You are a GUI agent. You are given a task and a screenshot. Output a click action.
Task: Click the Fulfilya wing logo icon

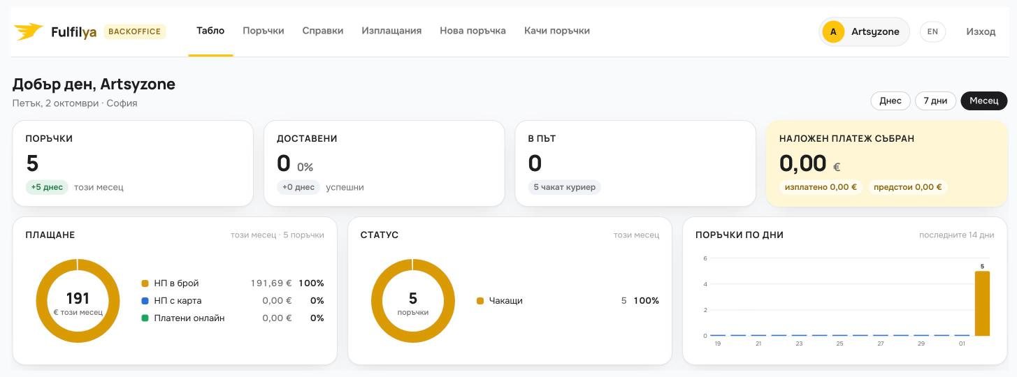pos(29,31)
